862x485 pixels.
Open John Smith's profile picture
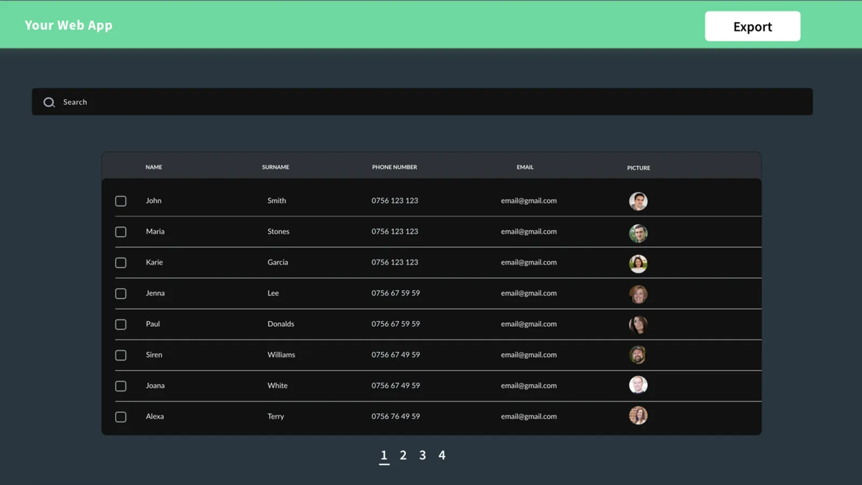[x=638, y=201]
